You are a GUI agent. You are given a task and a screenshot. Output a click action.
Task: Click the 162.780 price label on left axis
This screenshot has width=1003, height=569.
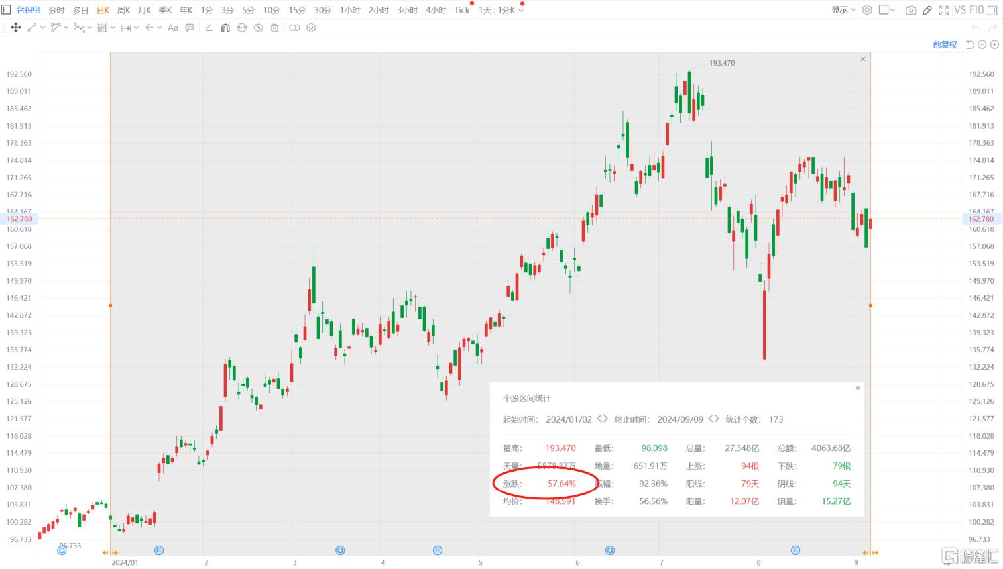pyautogui.click(x=19, y=219)
